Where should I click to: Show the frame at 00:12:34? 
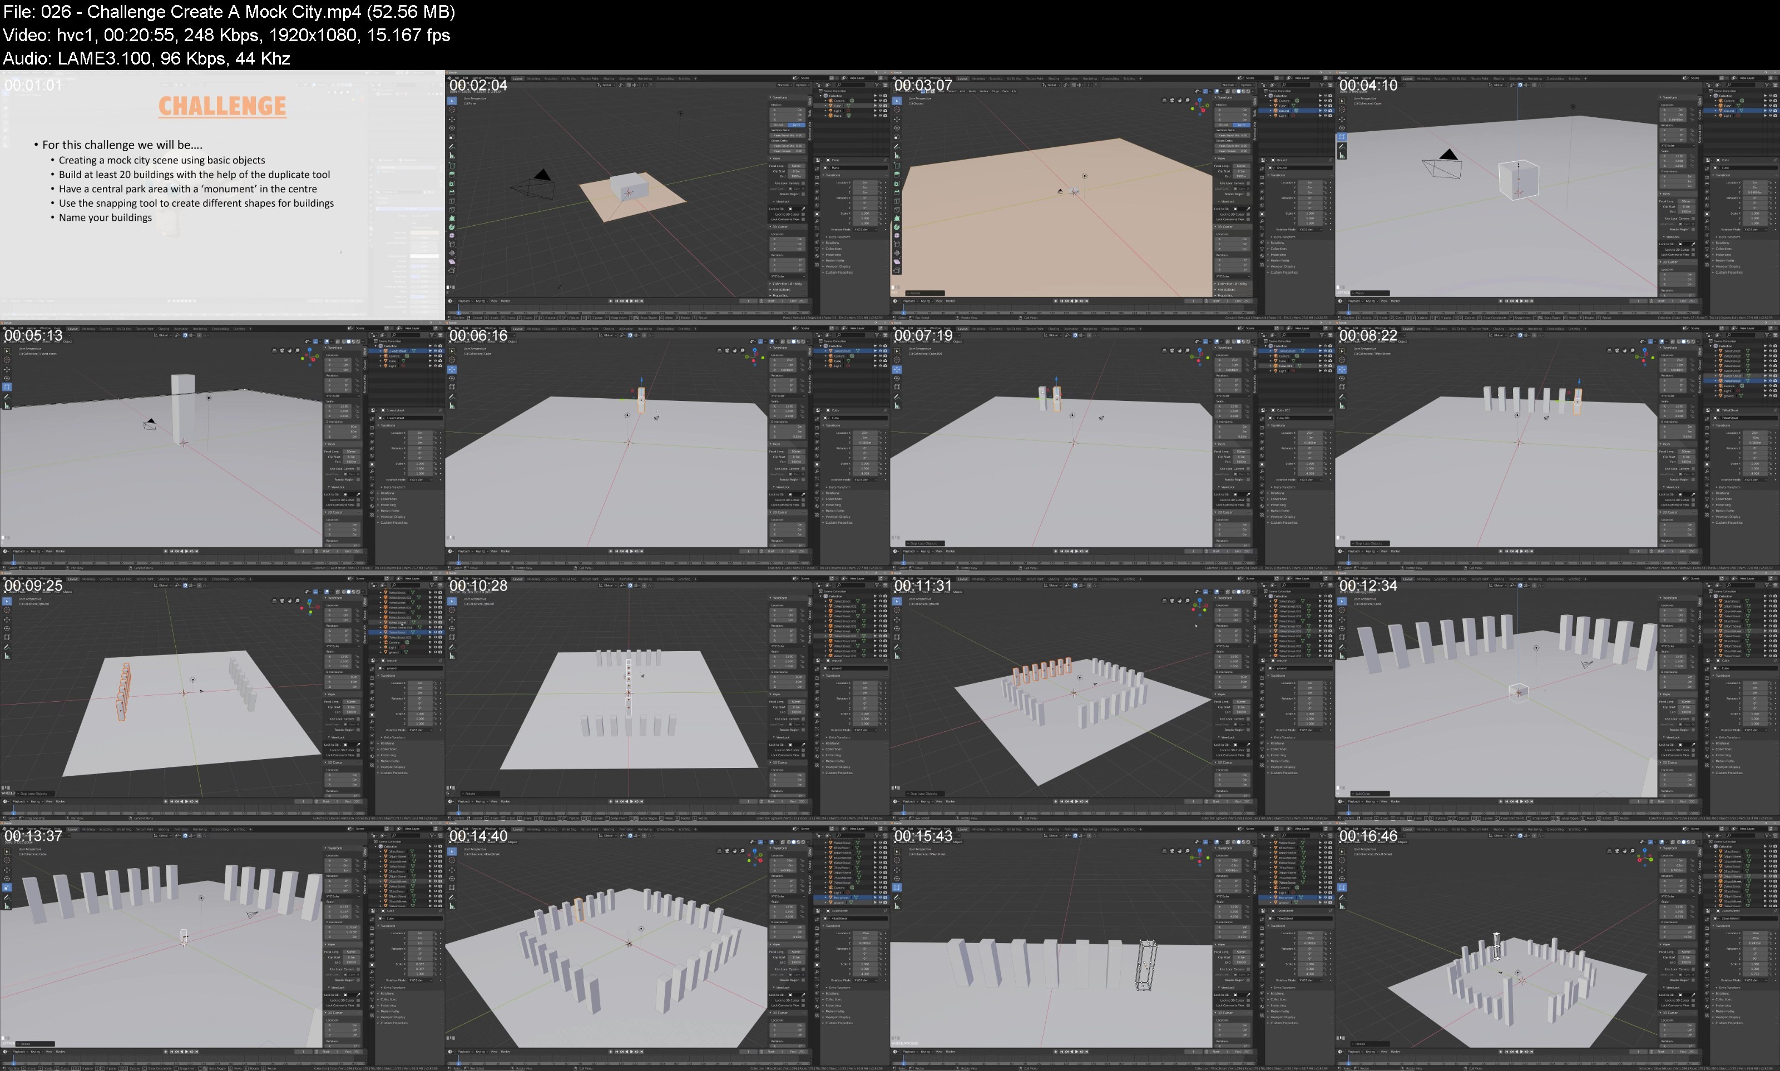[1557, 696]
